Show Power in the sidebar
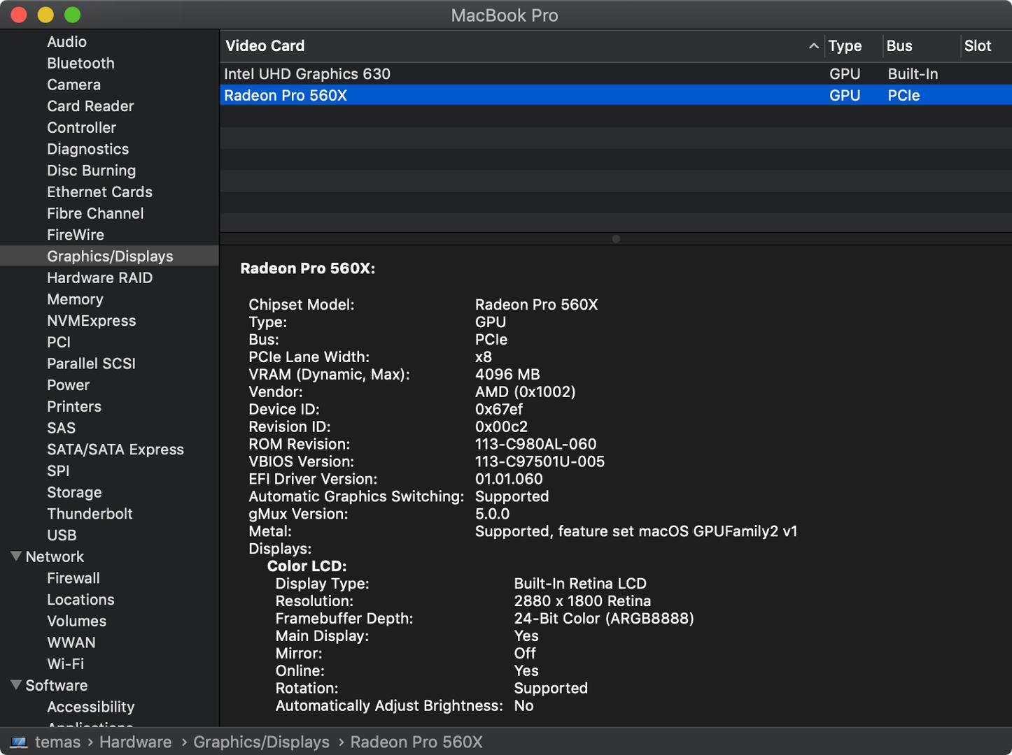1012x755 pixels. click(68, 385)
